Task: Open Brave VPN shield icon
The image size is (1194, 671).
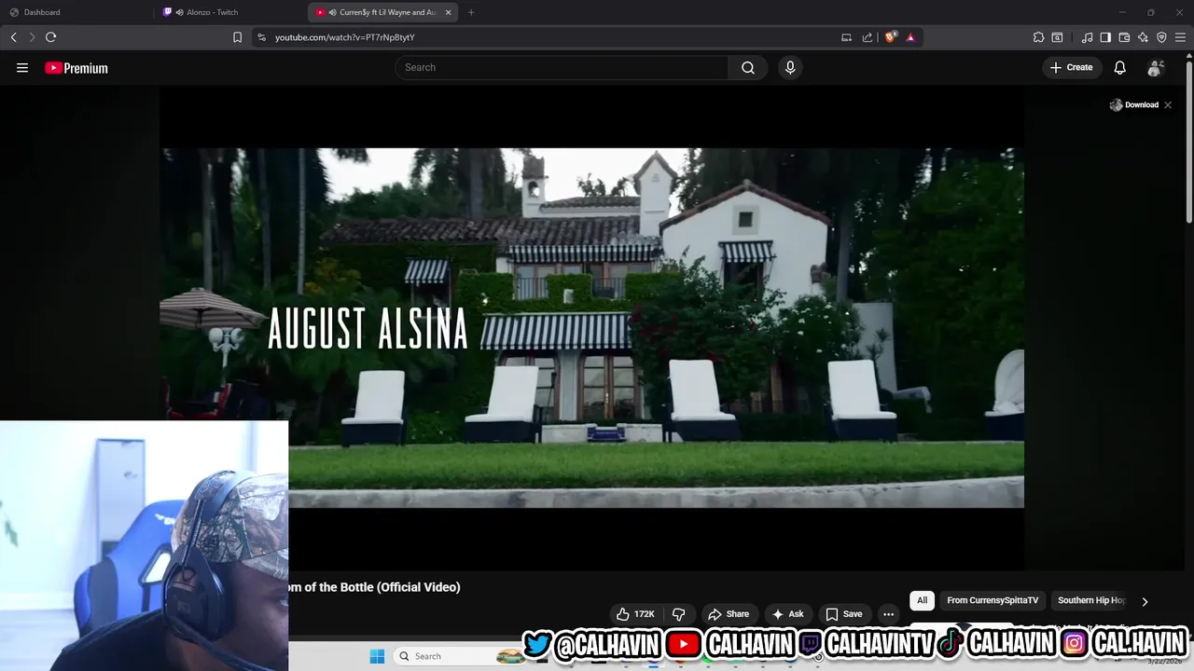Action: tap(1161, 37)
